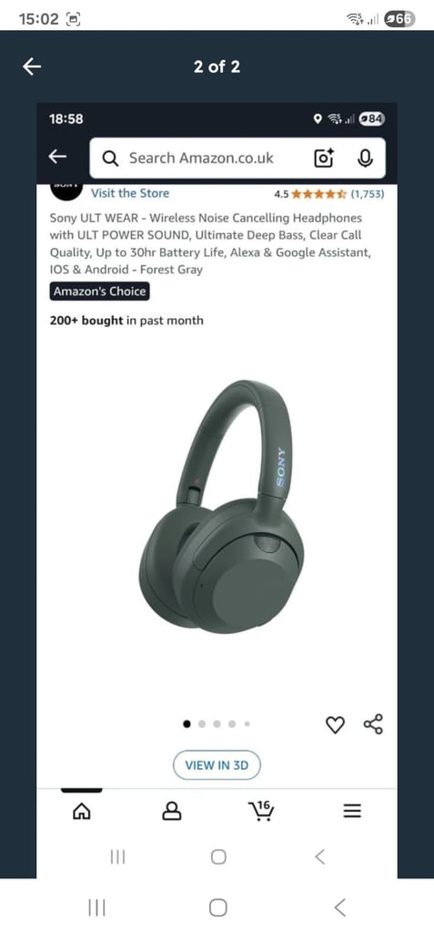The height and width of the screenshot is (933, 434).
Task: Tap the Sony headphones product image
Action: (221, 507)
